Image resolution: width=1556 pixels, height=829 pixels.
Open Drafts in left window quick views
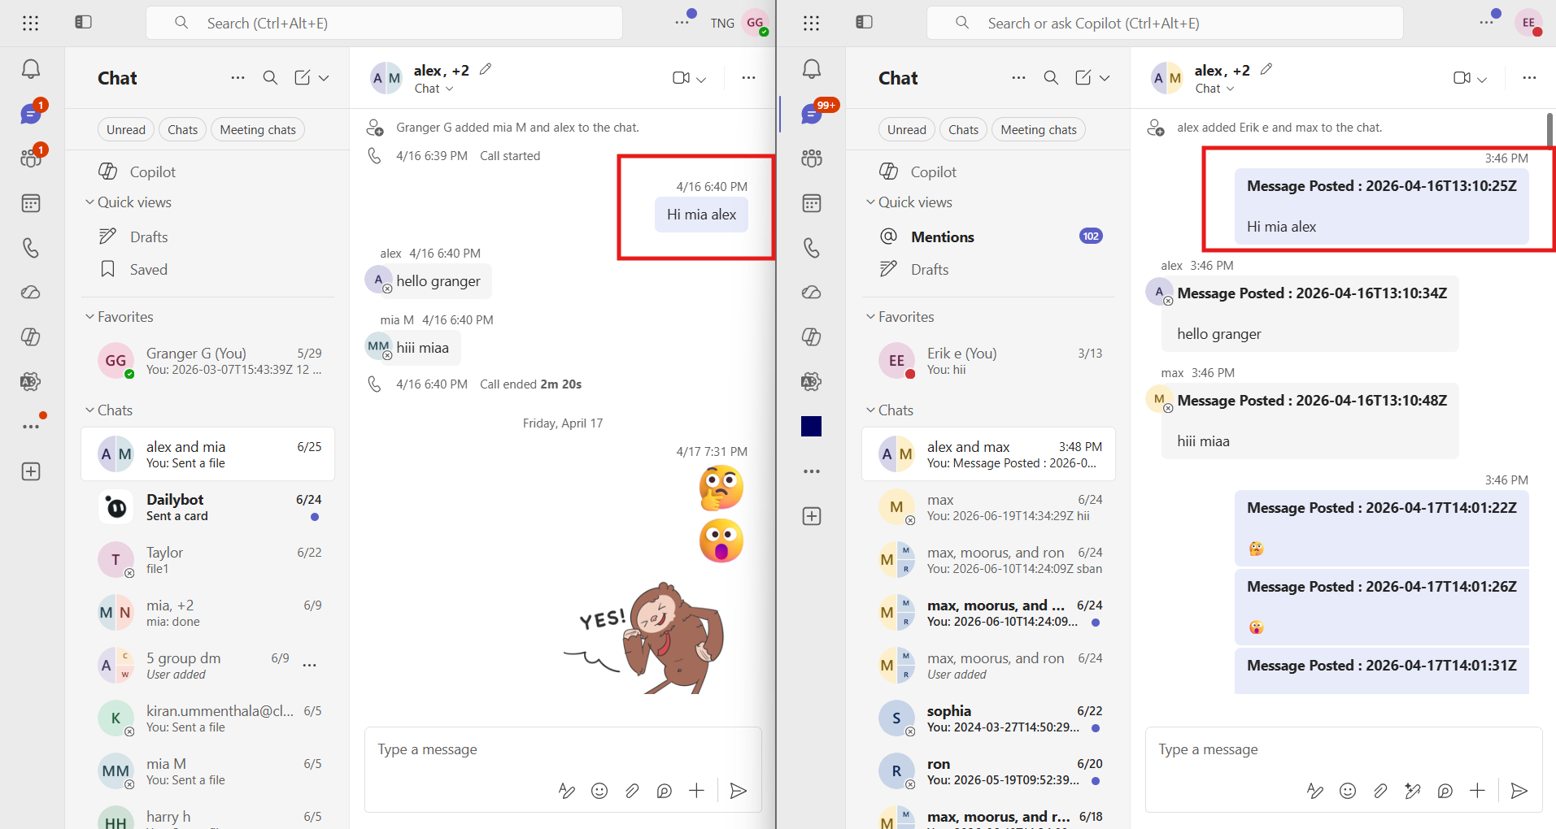tap(207, 237)
